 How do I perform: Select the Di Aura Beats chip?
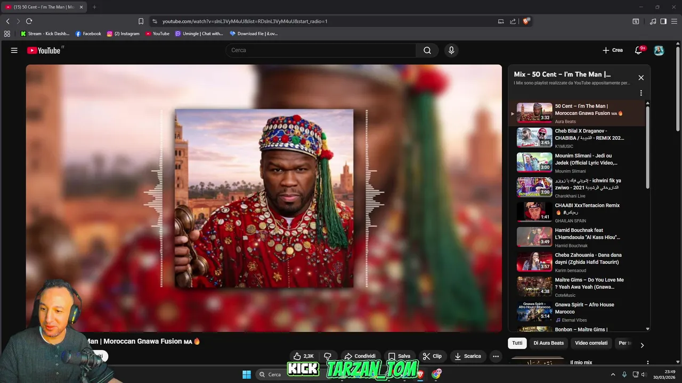tap(548, 343)
